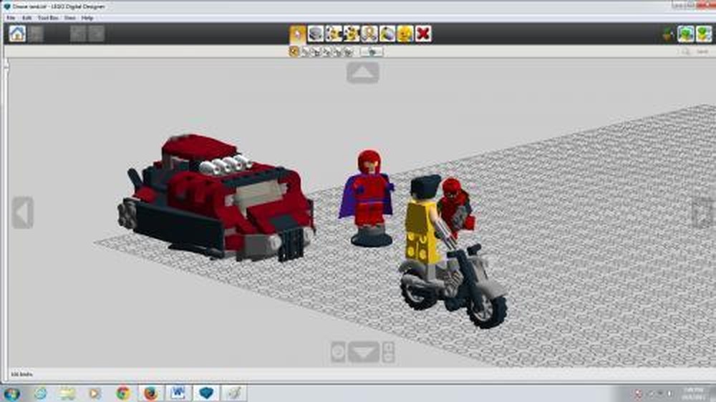Click the red X Delete tool
Image resolution: width=716 pixels, height=402 pixels.
423,34
